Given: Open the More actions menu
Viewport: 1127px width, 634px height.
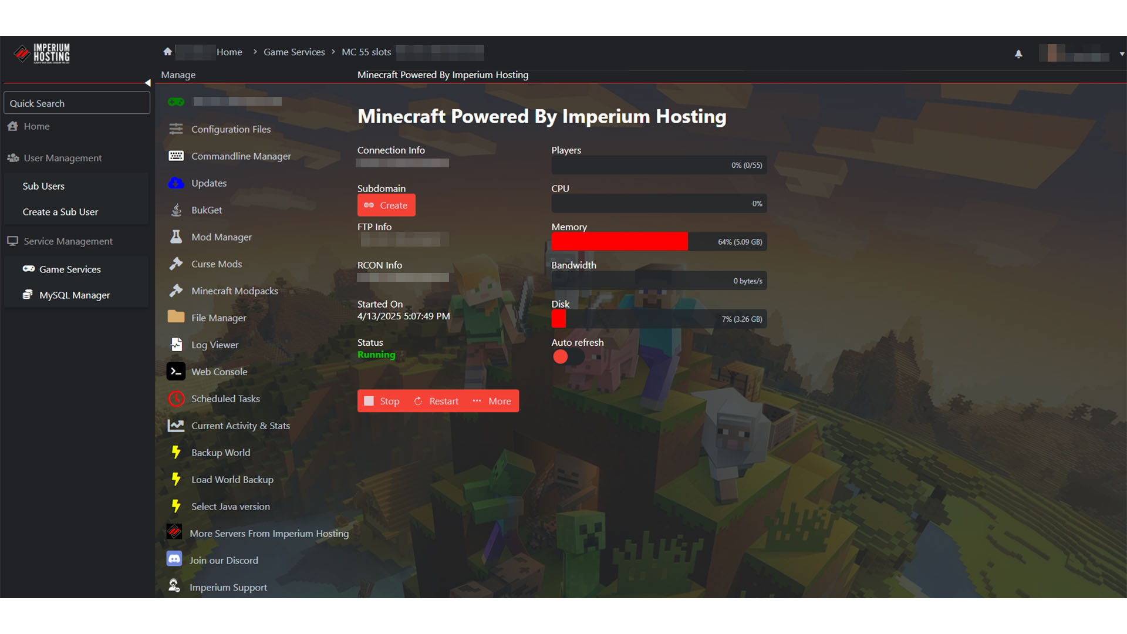Looking at the screenshot, I should 492,401.
